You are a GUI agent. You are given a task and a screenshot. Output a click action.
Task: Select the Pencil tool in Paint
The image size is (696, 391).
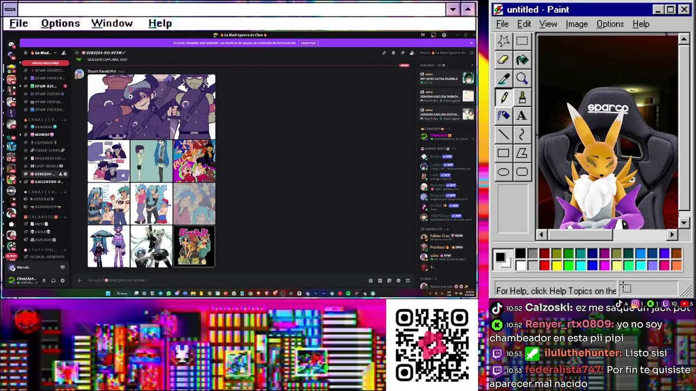[x=504, y=97]
